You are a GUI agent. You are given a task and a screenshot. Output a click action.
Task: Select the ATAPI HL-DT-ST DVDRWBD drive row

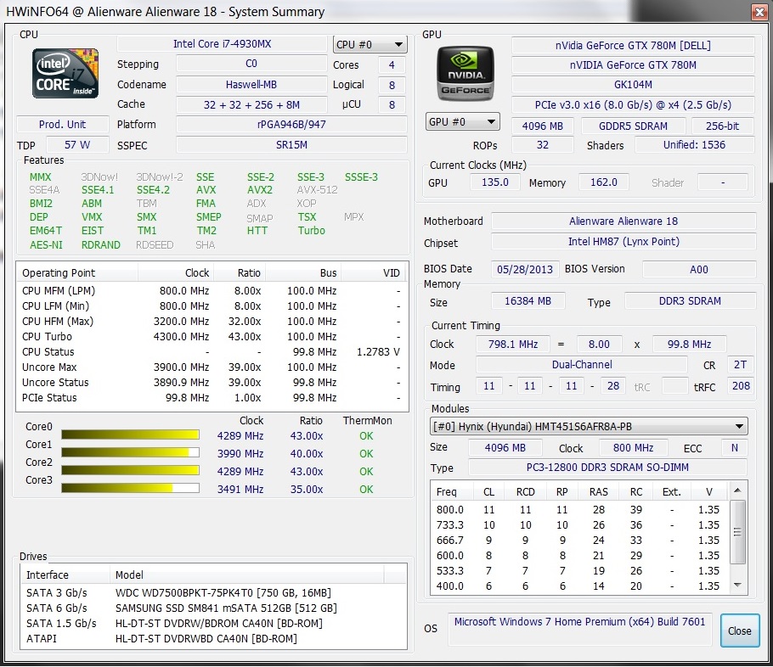[214, 638]
